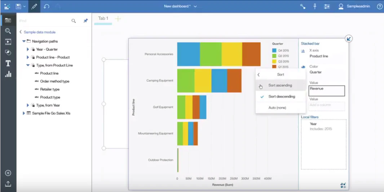Image resolution: width=384 pixels, height=192 pixels.
Task: Open the Selected sources data panel icon
Action: (8, 20)
